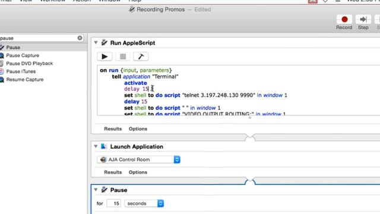Click the pause duration field showing 15
The image size is (380, 214).
tap(113, 203)
